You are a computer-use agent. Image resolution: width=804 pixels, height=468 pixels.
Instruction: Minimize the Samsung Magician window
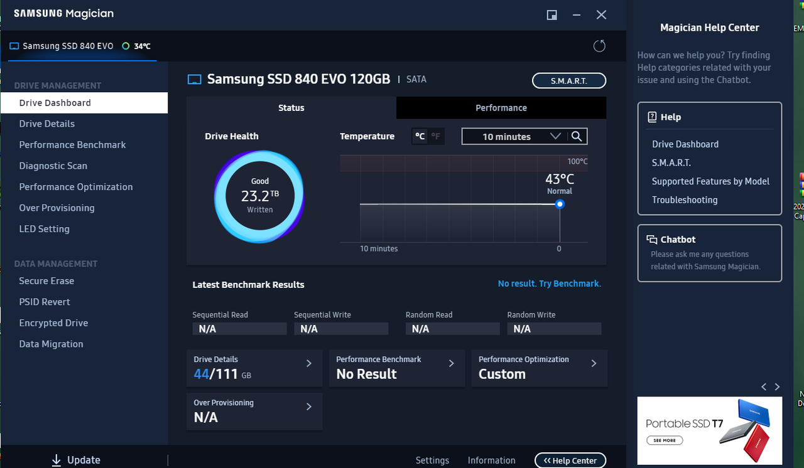point(576,15)
